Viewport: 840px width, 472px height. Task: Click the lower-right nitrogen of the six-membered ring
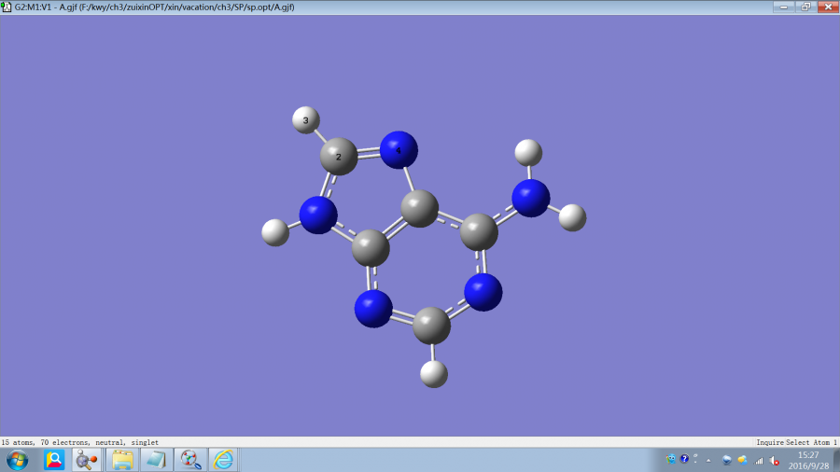point(483,292)
